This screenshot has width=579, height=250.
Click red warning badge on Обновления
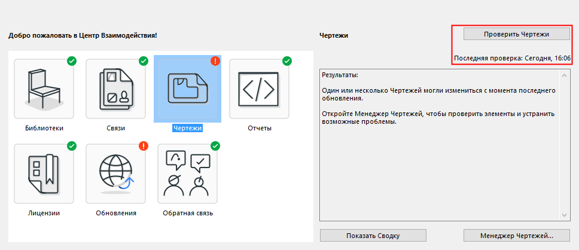144,147
